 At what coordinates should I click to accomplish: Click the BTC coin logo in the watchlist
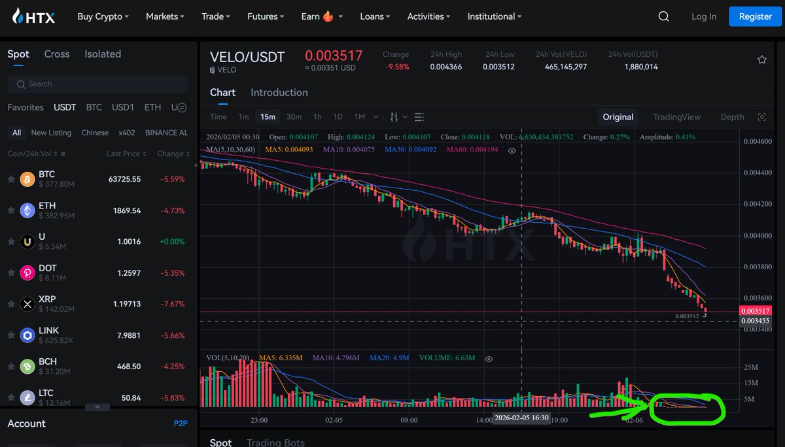coord(26,178)
